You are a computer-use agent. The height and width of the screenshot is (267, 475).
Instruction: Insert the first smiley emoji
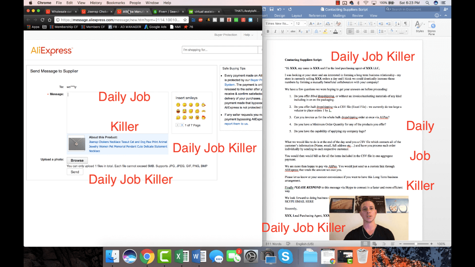click(x=178, y=105)
